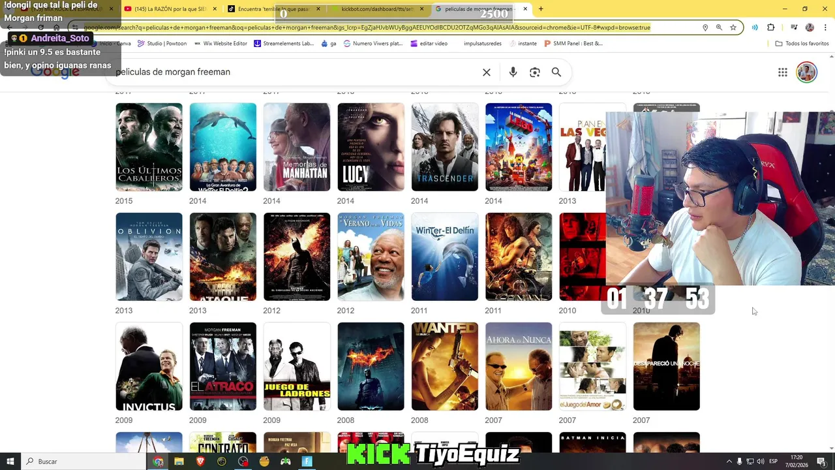
Task: Open the 'Conan' 2011 poster
Action: [519, 257]
